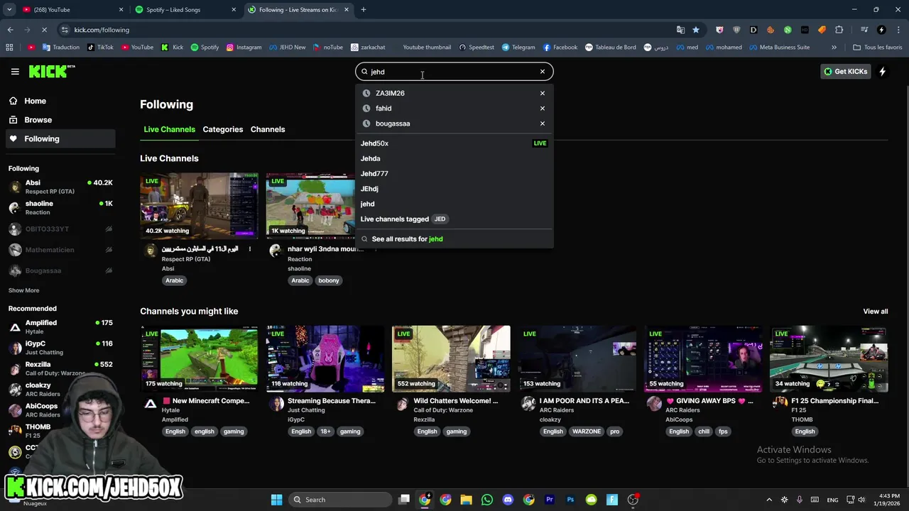Open AbiCoops GIVING AWAY BPS thumbnail

[703, 358]
